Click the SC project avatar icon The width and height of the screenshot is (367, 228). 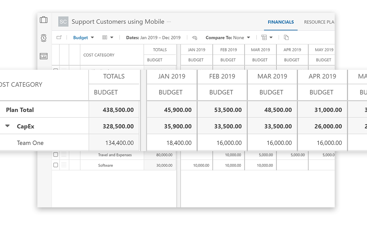(x=63, y=22)
